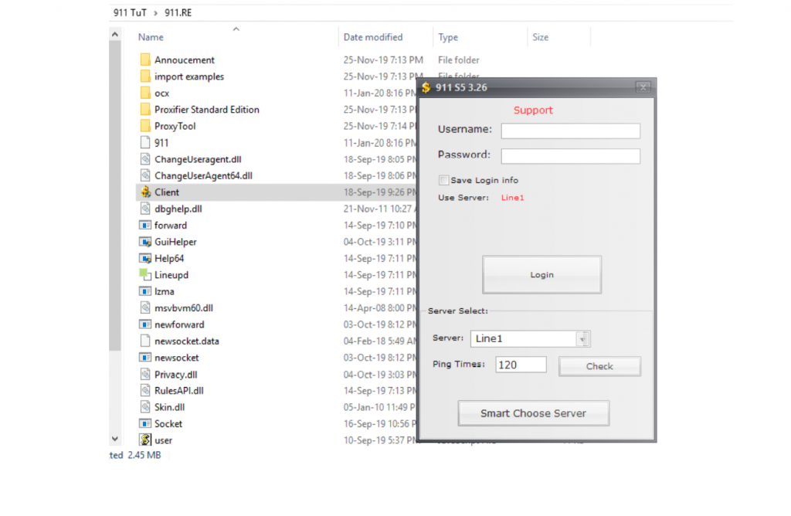The width and height of the screenshot is (791, 516).
Task: Click the lzma executable icon
Action: (x=145, y=291)
